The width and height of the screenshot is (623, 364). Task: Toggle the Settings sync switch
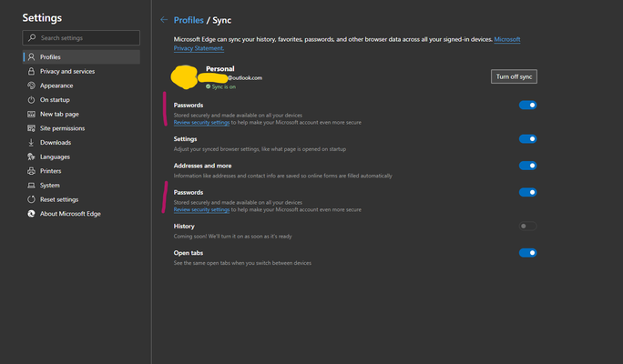[x=527, y=138]
